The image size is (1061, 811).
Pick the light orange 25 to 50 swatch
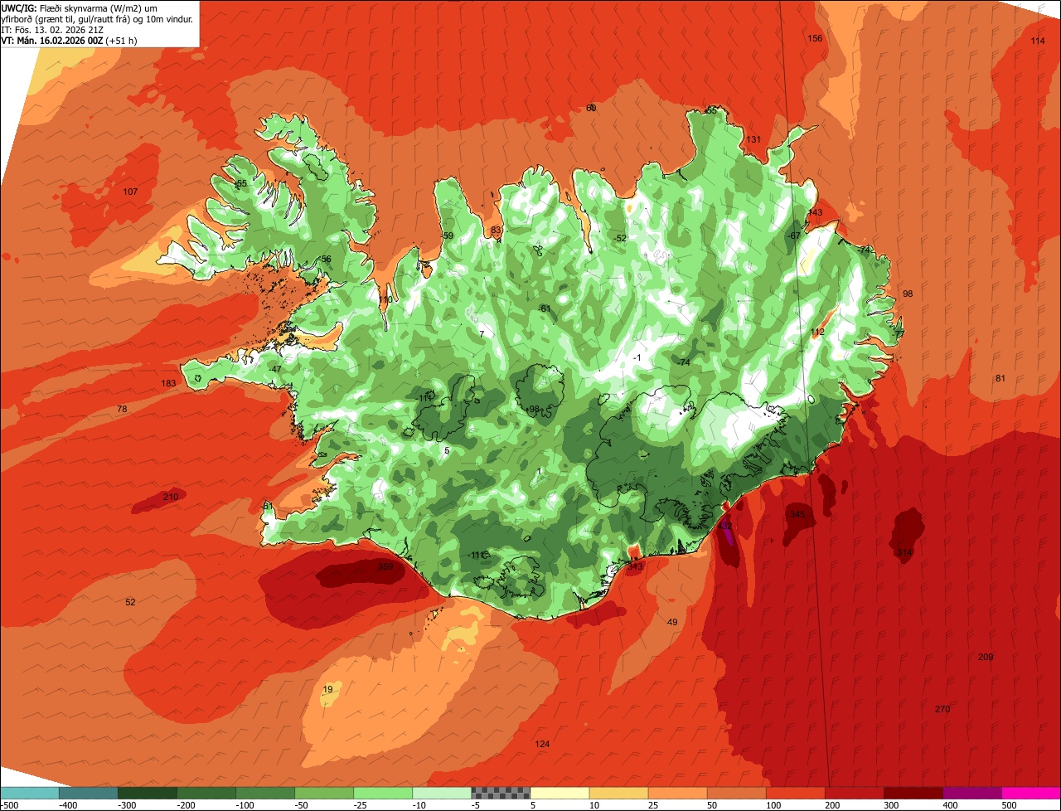coord(677,793)
